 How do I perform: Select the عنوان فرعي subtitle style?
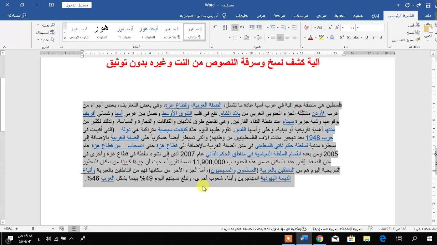tap(79, 33)
